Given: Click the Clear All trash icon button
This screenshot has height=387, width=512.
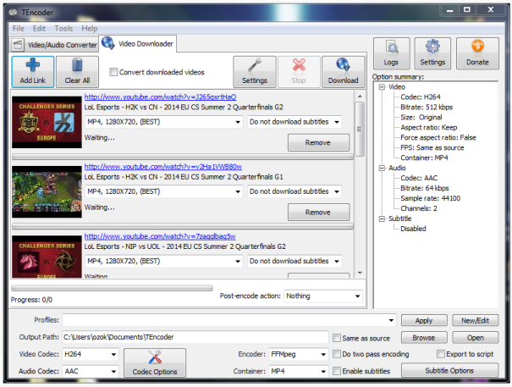Looking at the screenshot, I should 77,72.
